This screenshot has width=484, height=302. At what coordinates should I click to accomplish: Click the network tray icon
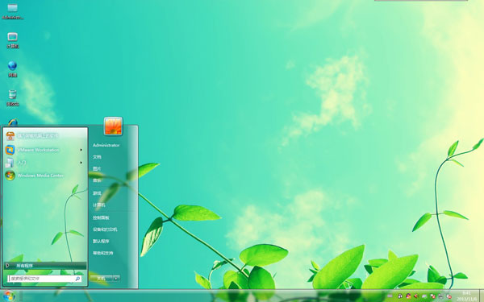[x=432, y=296]
